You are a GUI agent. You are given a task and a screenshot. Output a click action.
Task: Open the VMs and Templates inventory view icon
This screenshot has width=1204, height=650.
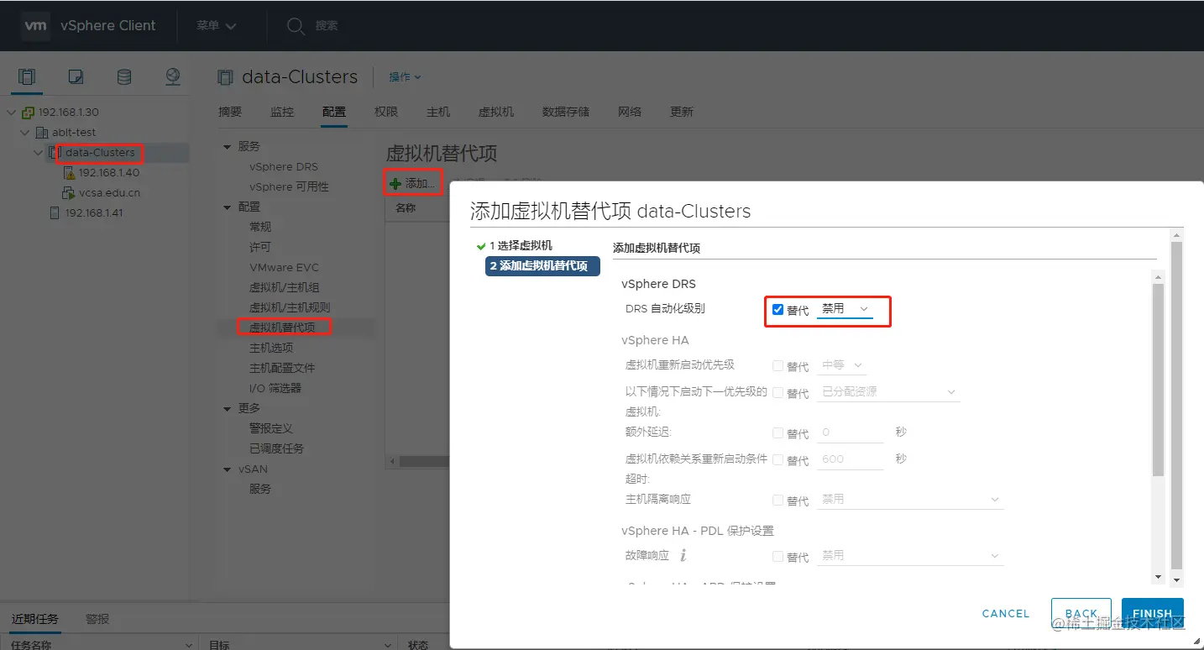[x=76, y=77]
